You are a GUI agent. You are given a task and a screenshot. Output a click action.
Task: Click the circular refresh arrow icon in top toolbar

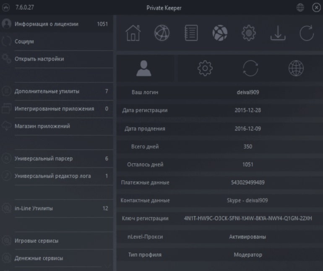tap(307, 33)
